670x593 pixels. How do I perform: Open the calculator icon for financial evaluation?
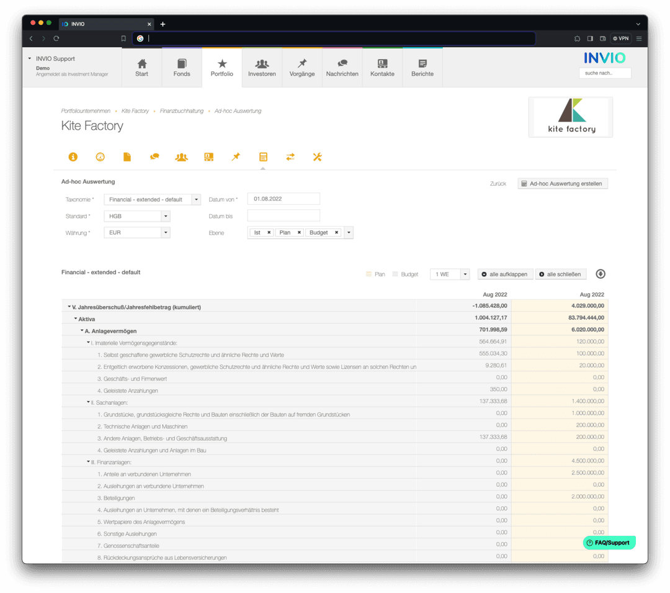pyautogui.click(x=263, y=156)
